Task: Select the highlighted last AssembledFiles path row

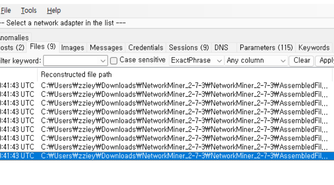Action: tap(167, 156)
